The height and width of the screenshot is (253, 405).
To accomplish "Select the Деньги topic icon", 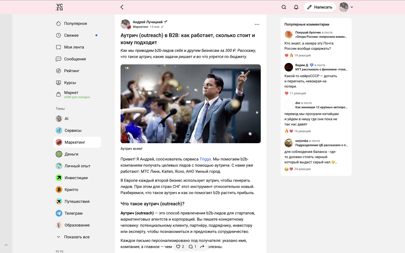I will [x=59, y=154].
